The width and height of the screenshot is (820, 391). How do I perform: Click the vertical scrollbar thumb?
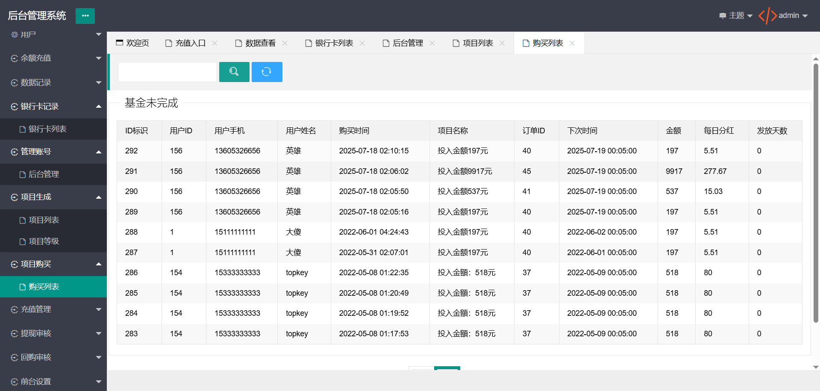[816, 192]
